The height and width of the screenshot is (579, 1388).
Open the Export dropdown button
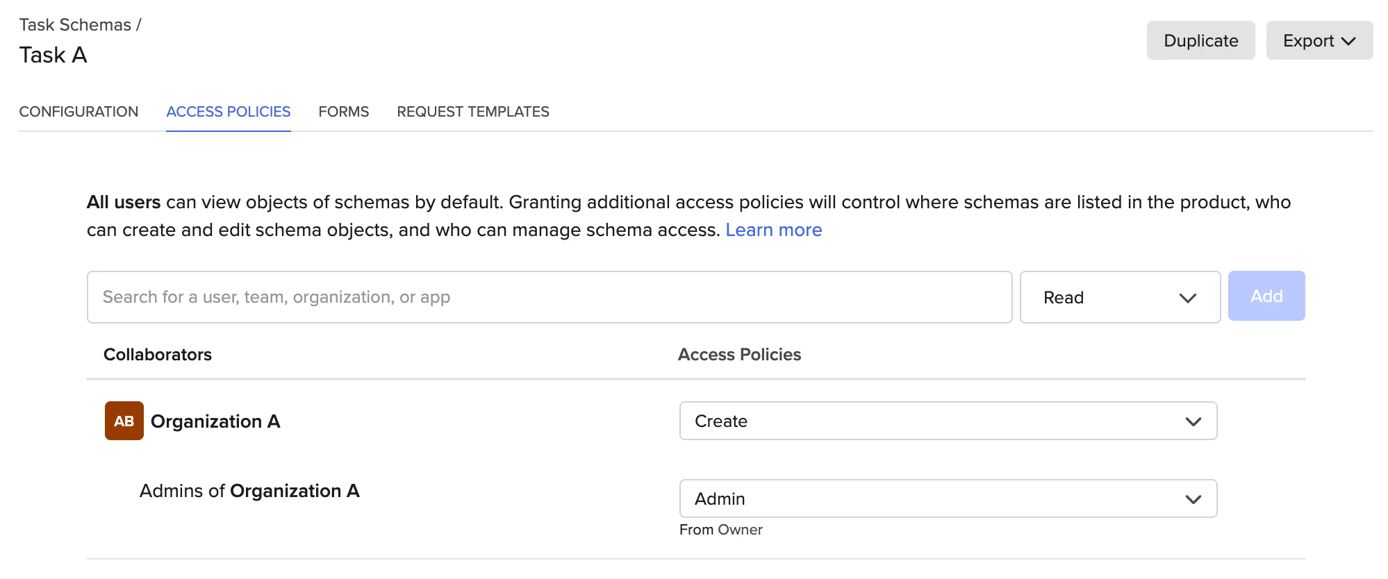[1319, 40]
